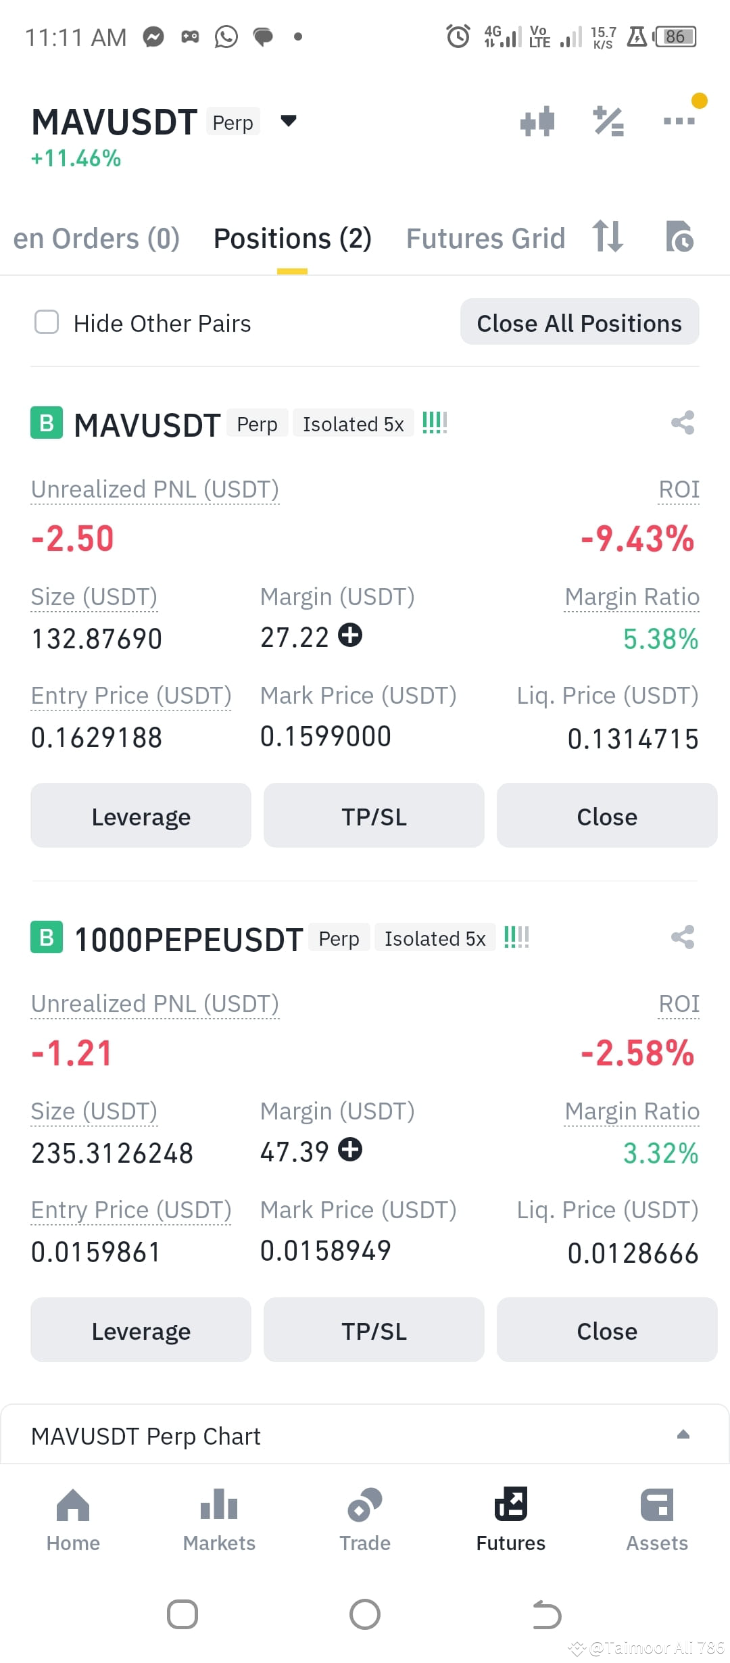
Task: Open the three-dot more options menu
Action: (679, 121)
